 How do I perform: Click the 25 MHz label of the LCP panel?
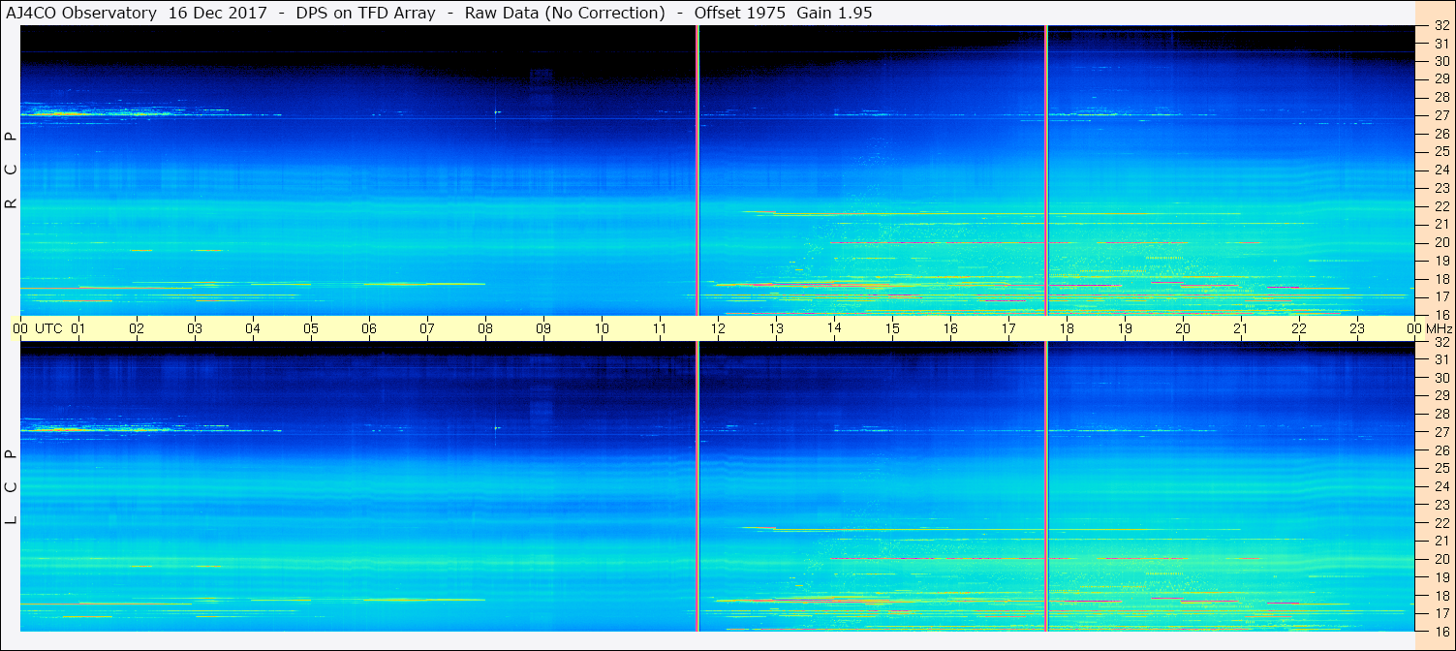pyautogui.click(x=1441, y=469)
